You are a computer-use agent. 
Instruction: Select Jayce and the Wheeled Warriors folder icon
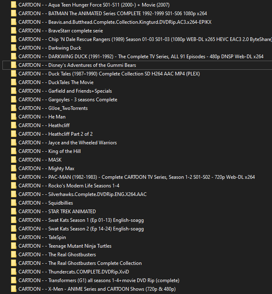(14, 143)
